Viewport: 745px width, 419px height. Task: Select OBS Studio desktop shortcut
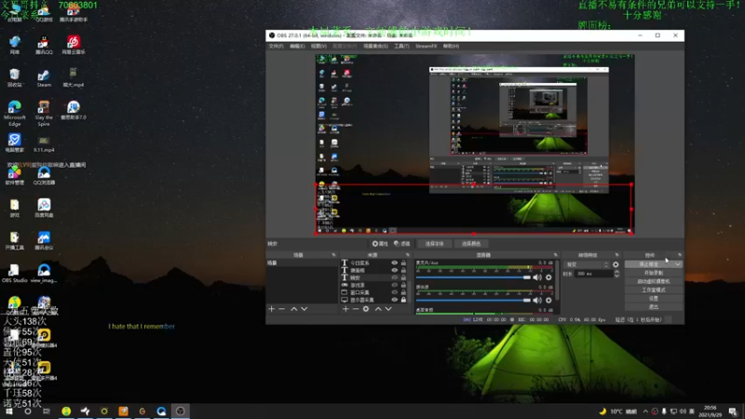point(14,274)
